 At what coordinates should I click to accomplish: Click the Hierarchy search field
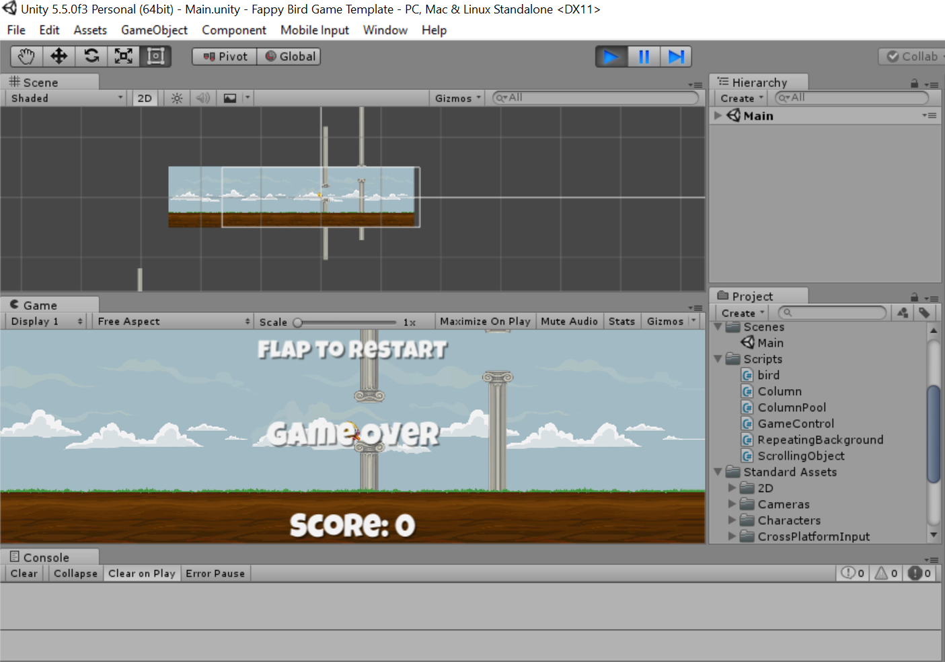[852, 98]
